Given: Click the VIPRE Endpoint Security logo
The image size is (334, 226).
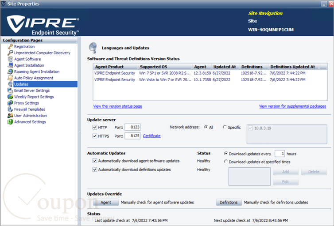Looking at the screenshot, I should [43, 25].
